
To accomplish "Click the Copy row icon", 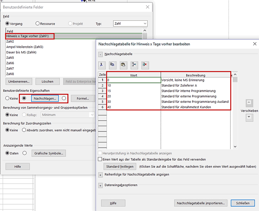I will tap(112, 64).
